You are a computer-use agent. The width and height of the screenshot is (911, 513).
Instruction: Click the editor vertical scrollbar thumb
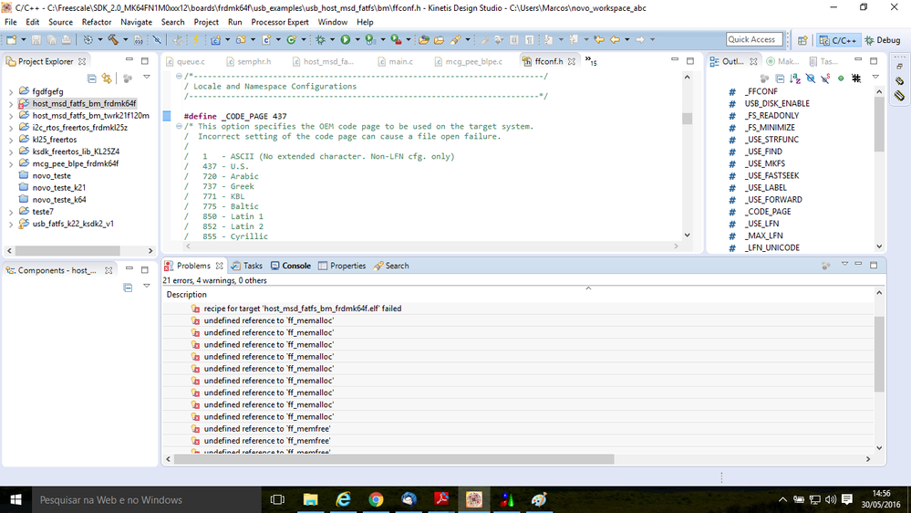688,119
